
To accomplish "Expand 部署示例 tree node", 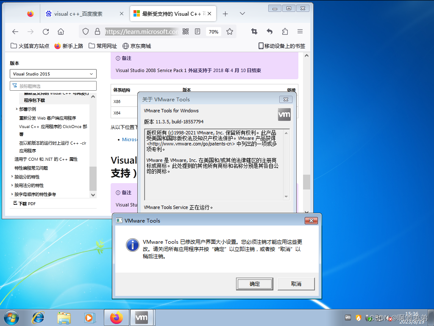I will (17, 109).
